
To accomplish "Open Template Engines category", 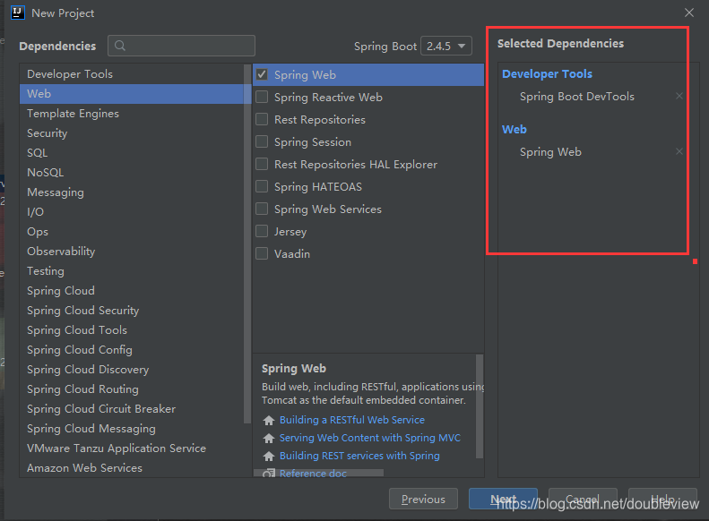I will [132, 114].
